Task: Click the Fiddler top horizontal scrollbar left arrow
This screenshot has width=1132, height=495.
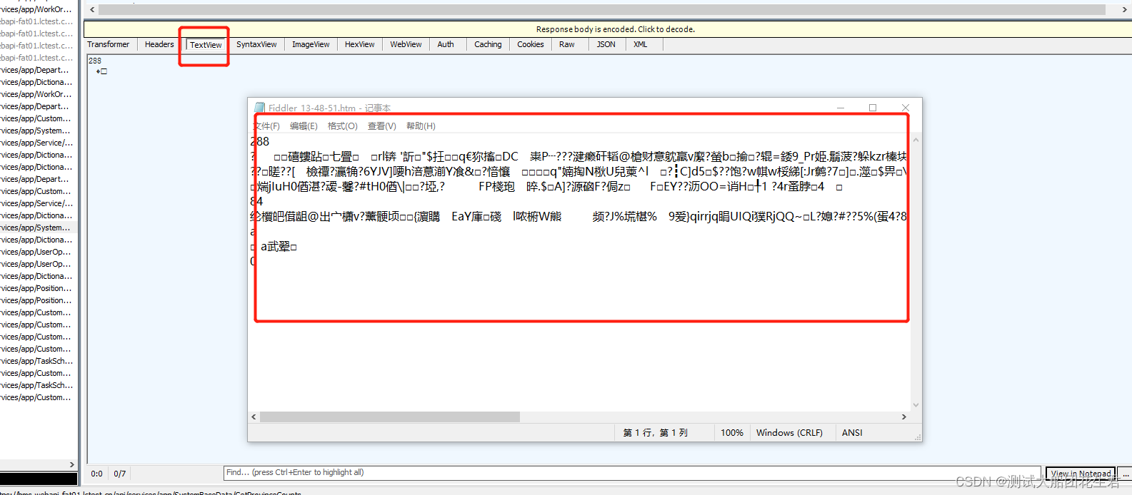Action: (92, 9)
